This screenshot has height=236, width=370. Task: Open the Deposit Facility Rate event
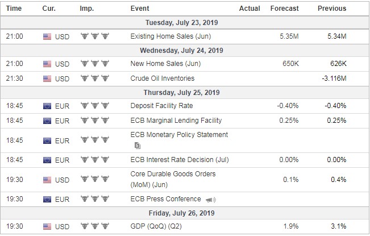[x=161, y=106]
